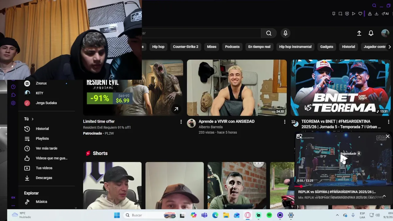The width and height of the screenshot is (393, 221).
Task: Close the miniplayer
Action: tap(388, 136)
